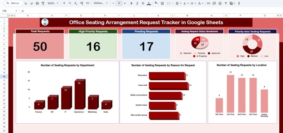This screenshot has width=283, height=133.
Task: Increase font size with plus button
Action: pyautogui.click(x=125, y=3)
